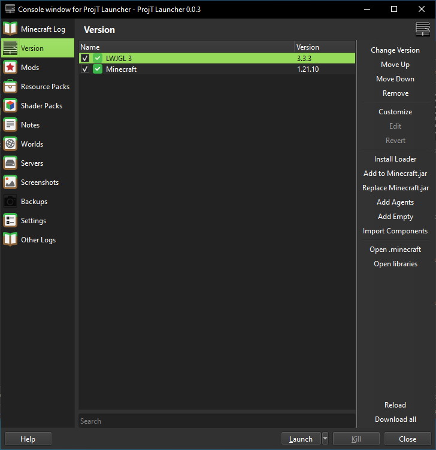Screen dimensions: 436x450
Task: Focus the Search input field
Action: 217,421
